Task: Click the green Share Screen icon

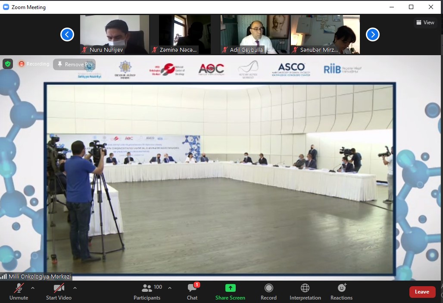Action: click(x=230, y=288)
